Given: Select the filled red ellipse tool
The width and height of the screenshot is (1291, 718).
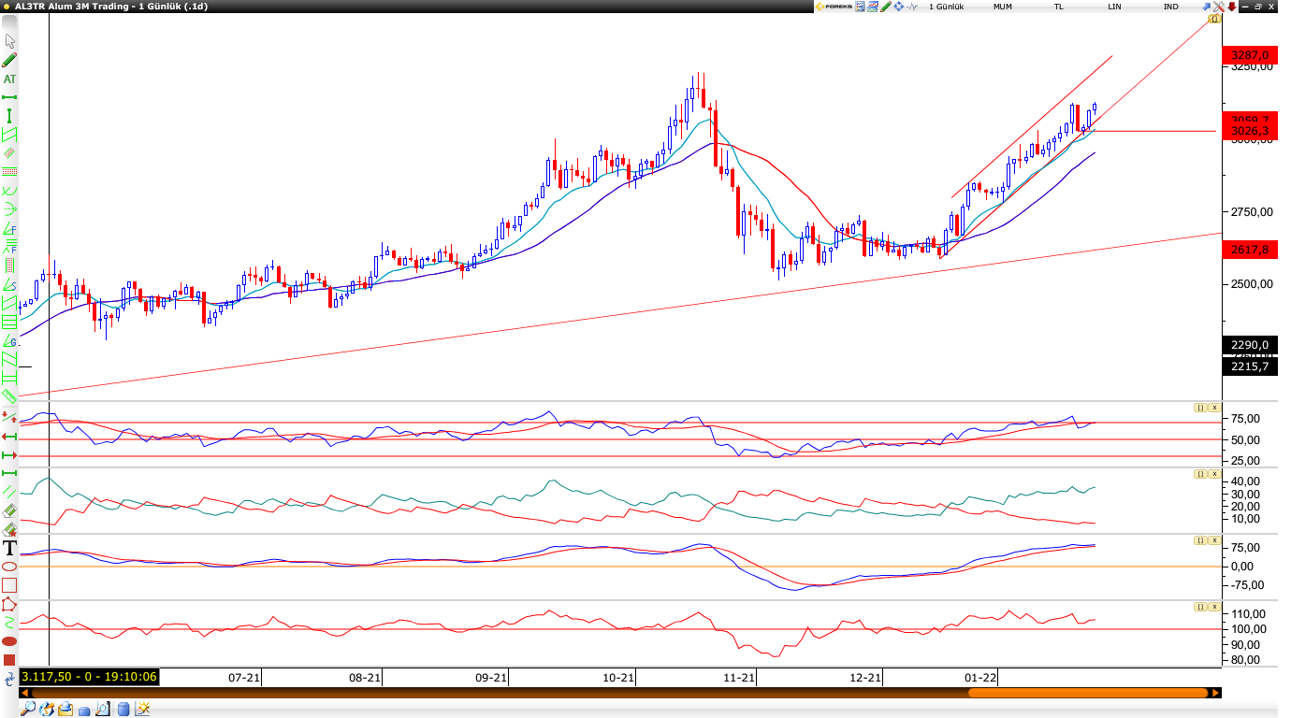Looking at the screenshot, I should point(9,640).
